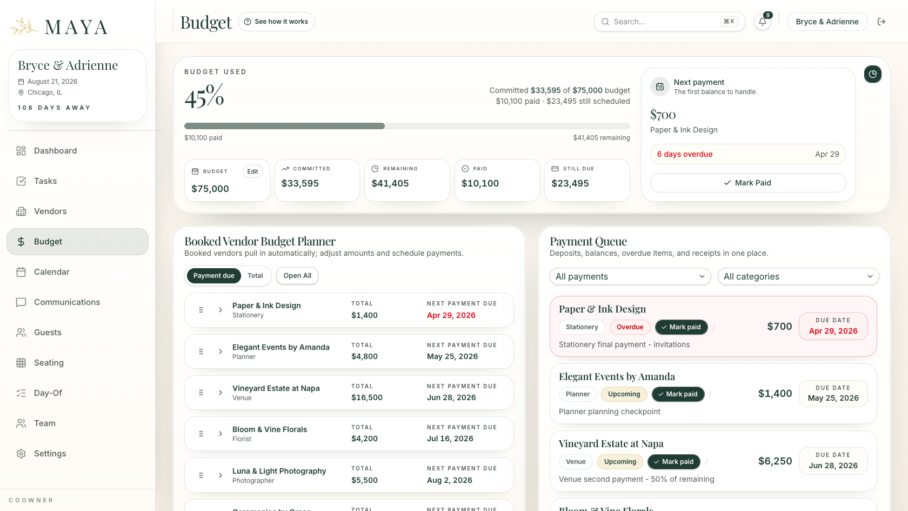The image size is (908, 511).
Task: Navigate to Vendors in the sidebar
Action: coord(77,211)
